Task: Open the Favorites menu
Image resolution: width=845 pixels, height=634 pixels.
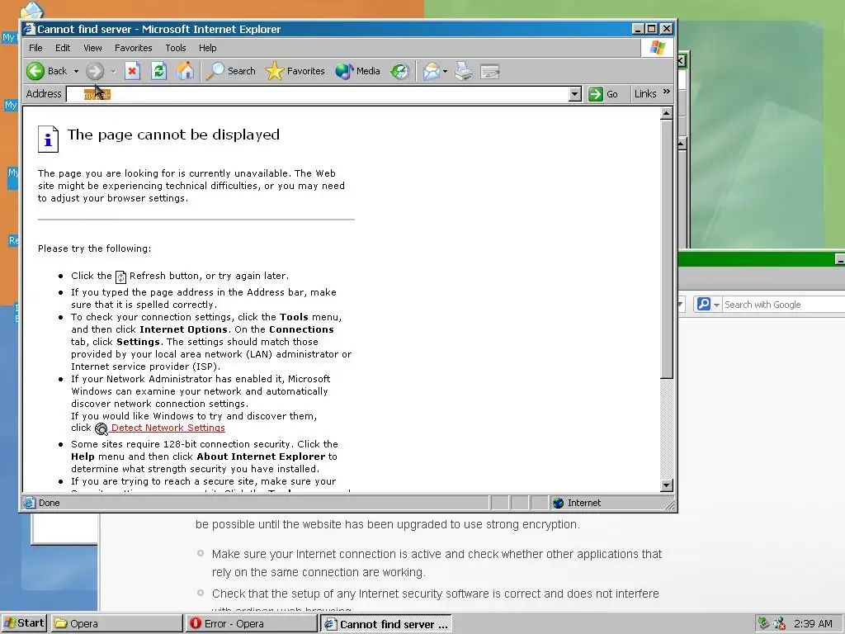Action: (133, 48)
